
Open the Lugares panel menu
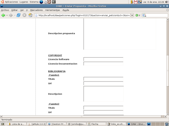[24, 2]
